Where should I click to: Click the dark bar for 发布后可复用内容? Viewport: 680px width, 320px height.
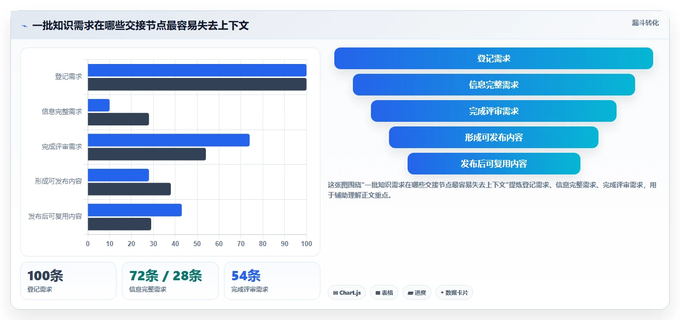119,224
